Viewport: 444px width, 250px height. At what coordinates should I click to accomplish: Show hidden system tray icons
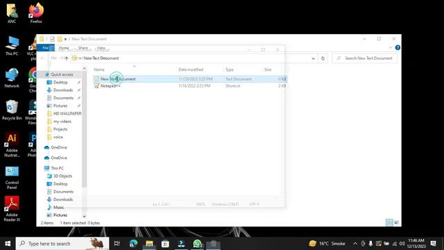[x=355, y=244]
